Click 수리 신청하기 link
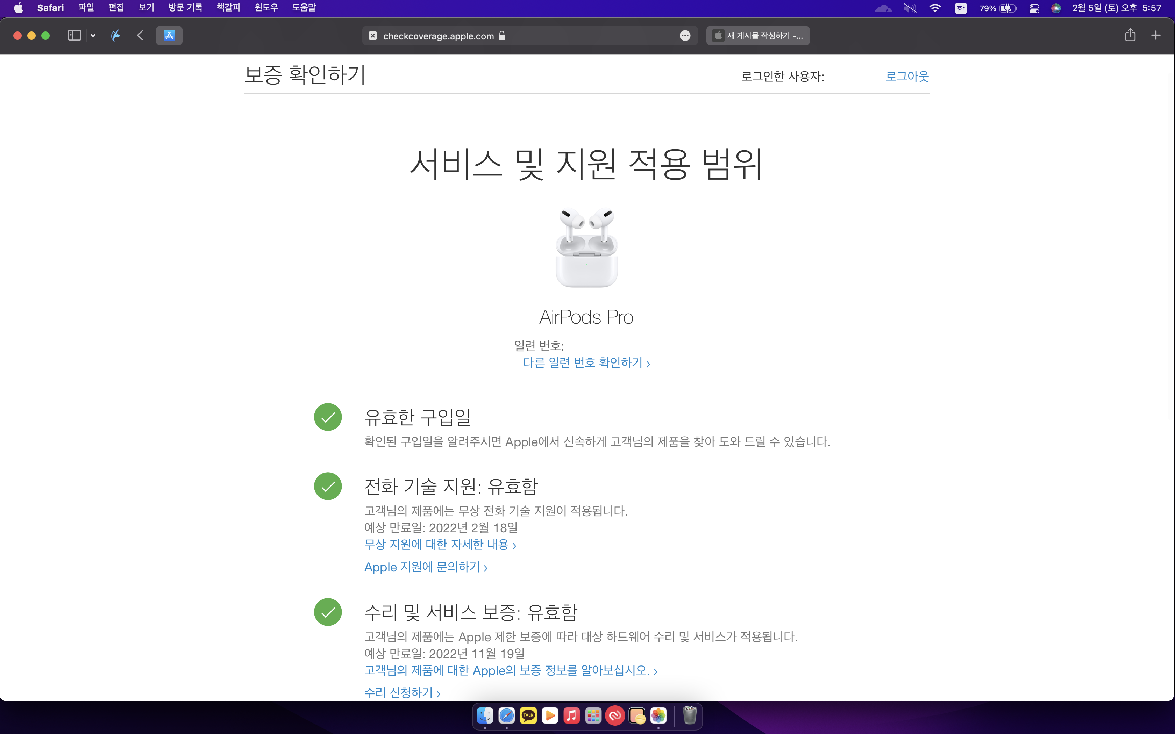 (402, 693)
